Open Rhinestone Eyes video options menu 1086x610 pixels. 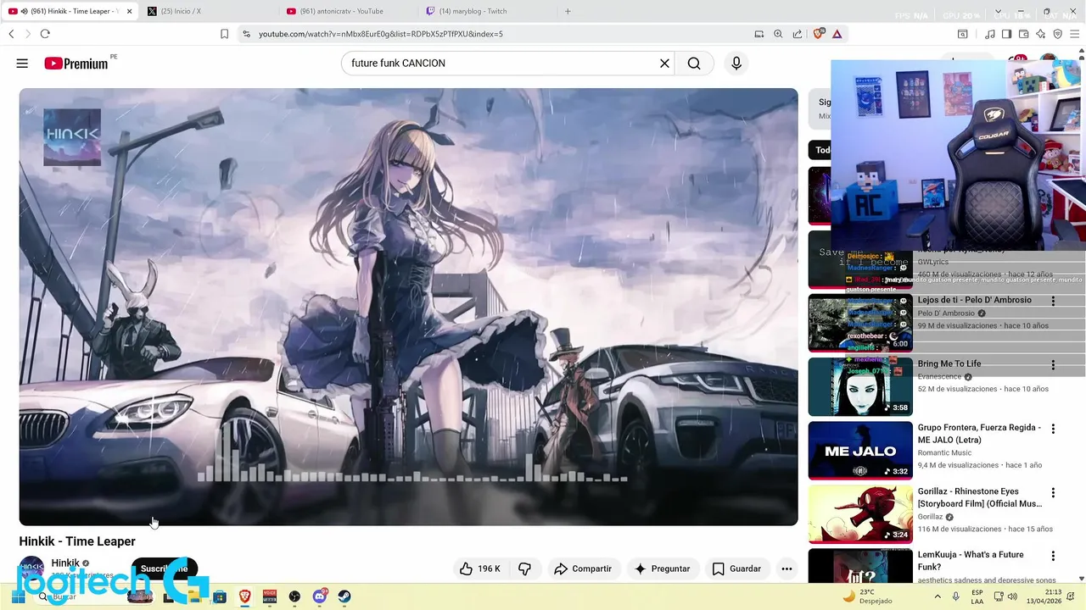(x=1053, y=492)
